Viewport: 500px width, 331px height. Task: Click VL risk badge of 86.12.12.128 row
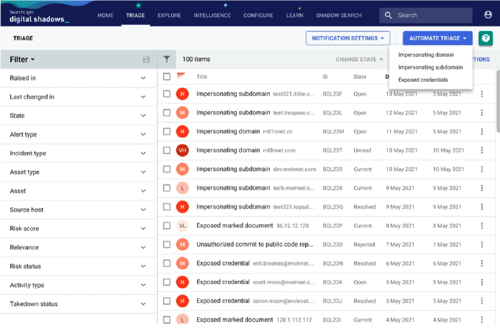coord(182,226)
